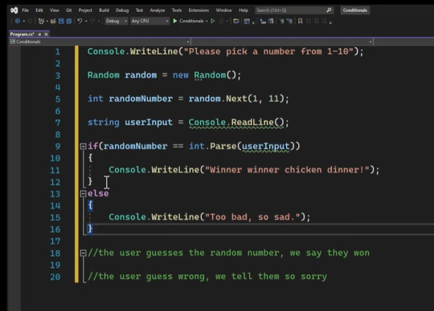Open the startup item dropdown arrow beside Conditionals
The width and height of the screenshot is (434, 311).
click(207, 21)
